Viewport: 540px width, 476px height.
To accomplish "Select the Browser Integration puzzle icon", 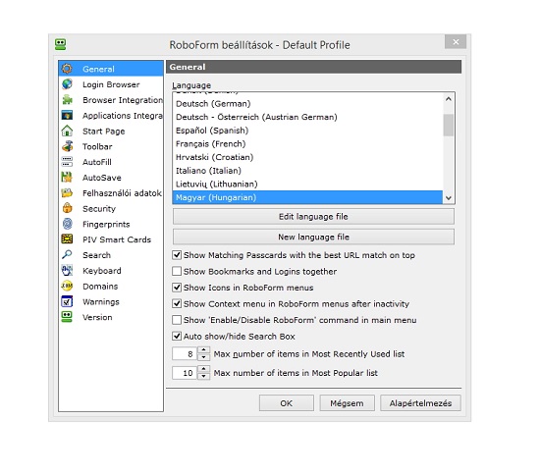I will pos(67,99).
